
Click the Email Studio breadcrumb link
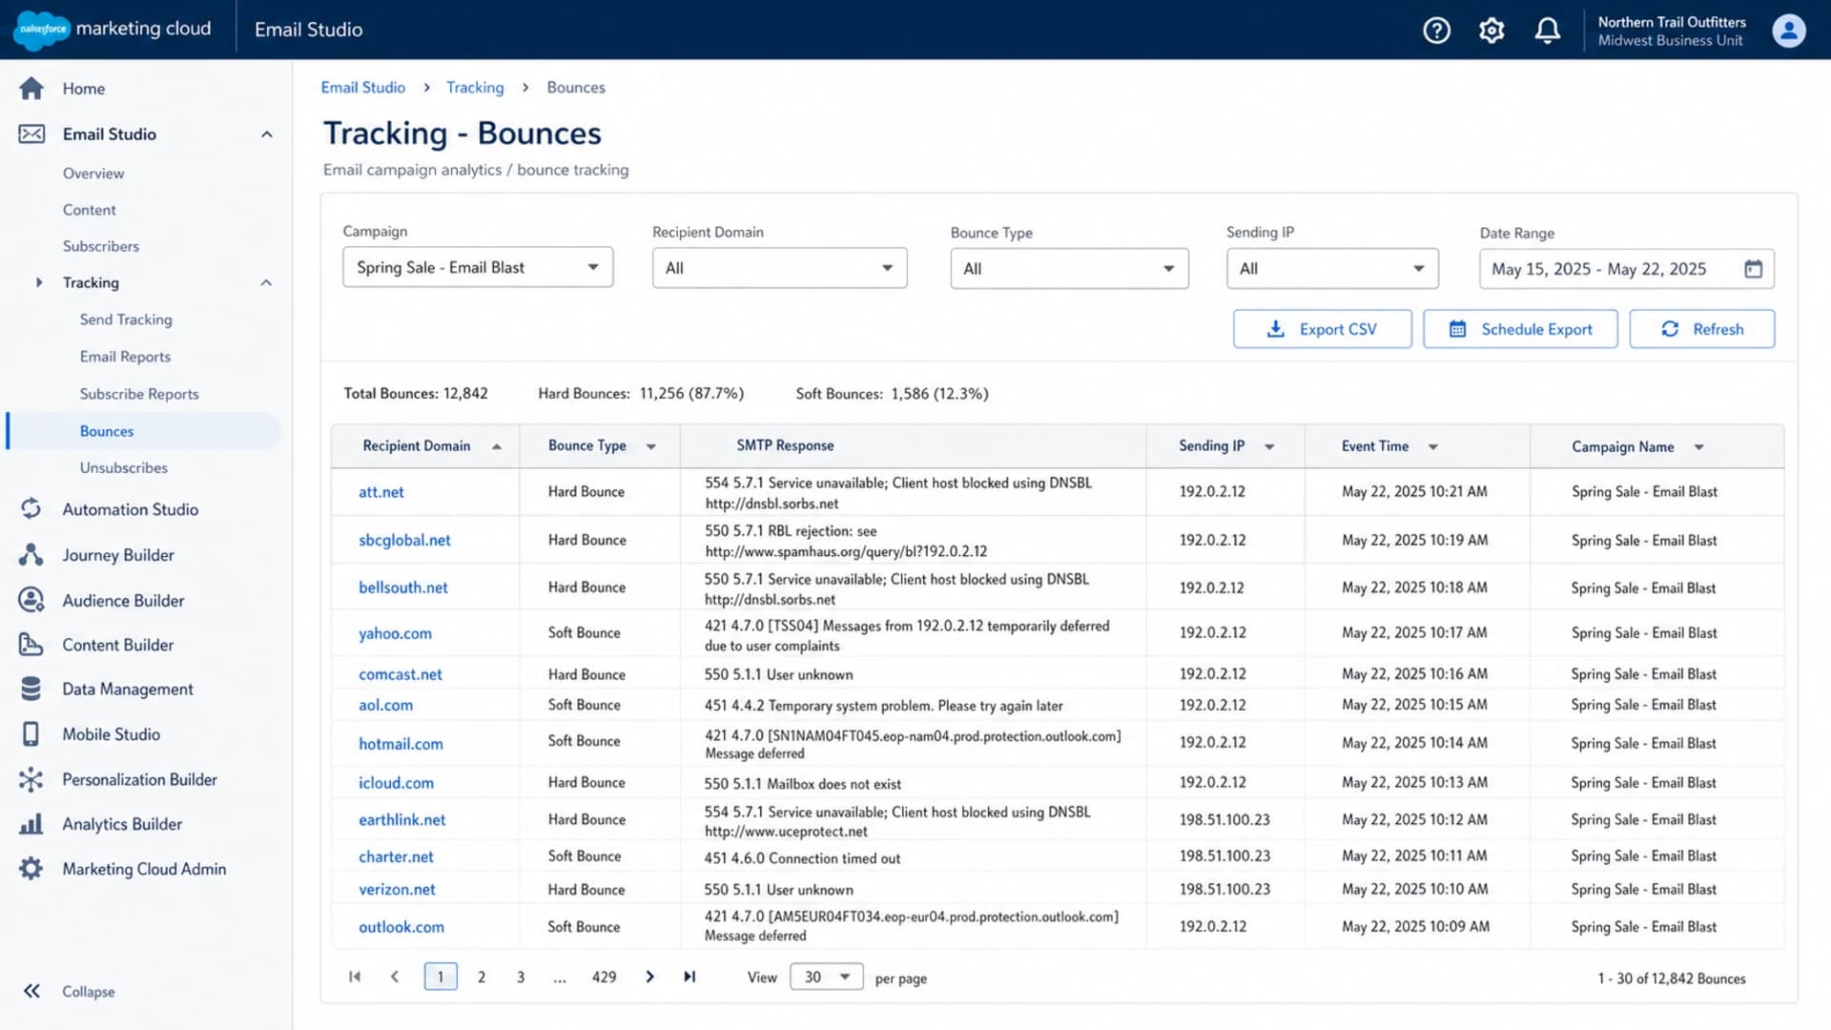[363, 87]
